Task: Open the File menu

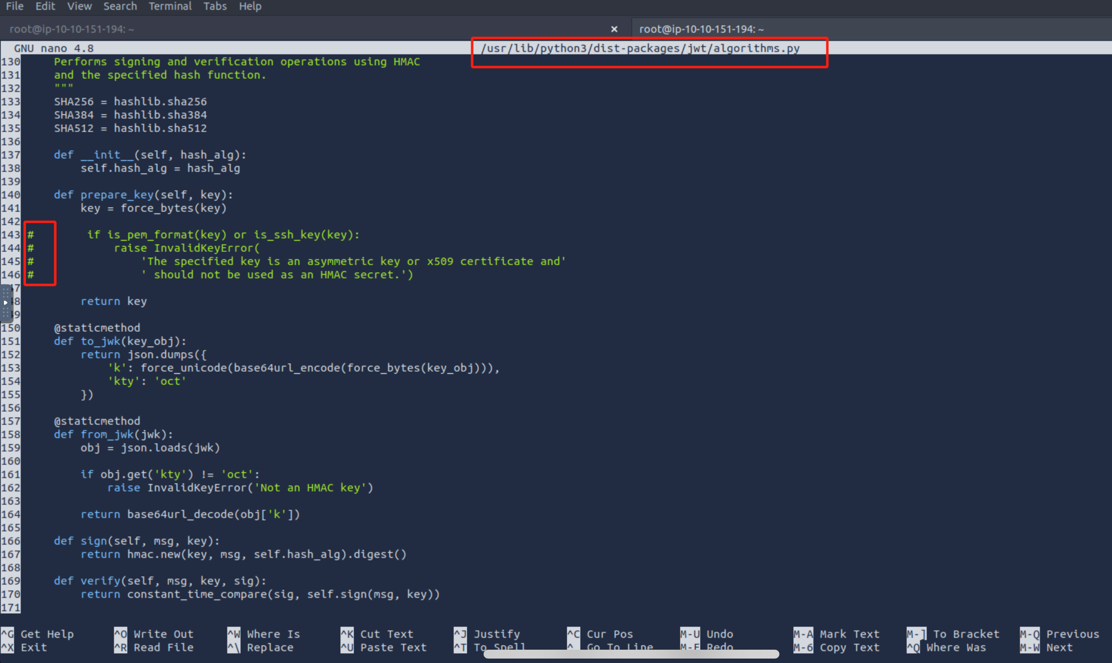Action: (14, 6)
